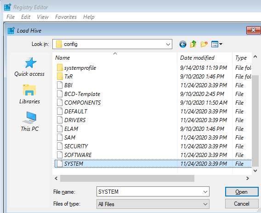Image resolution: width=261 pixels, height=213 pixels.
Task: Open the Help menu
Action: point(89,17)
